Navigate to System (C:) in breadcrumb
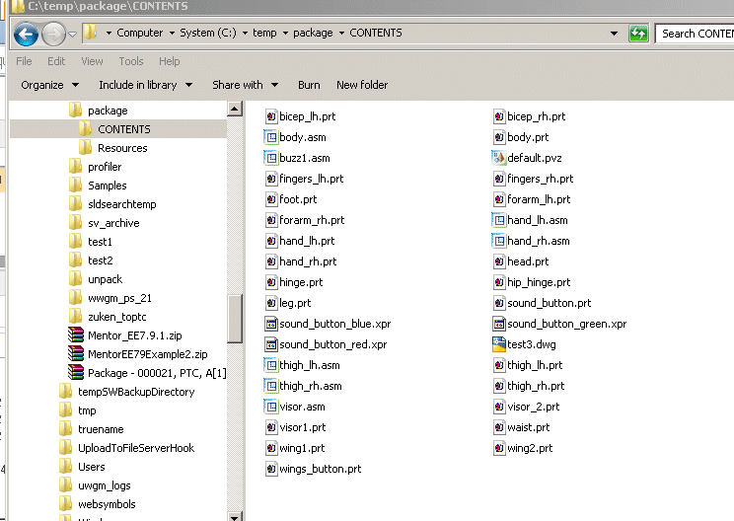 click(x=208, y=33)
